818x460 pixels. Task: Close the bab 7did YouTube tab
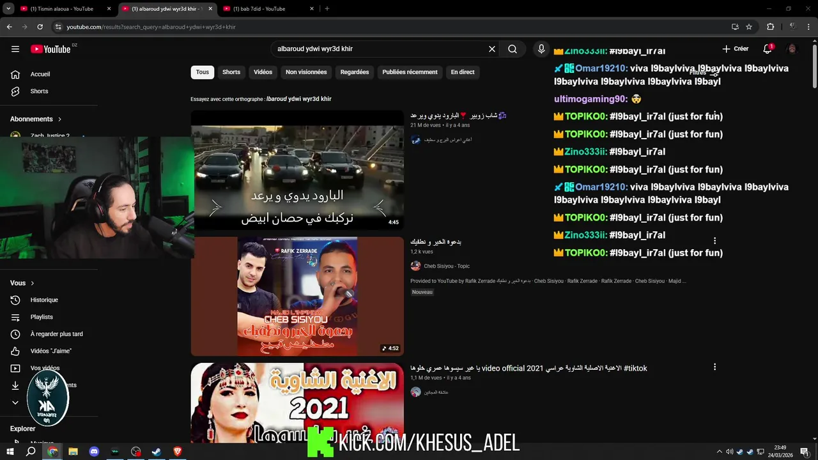312,9
